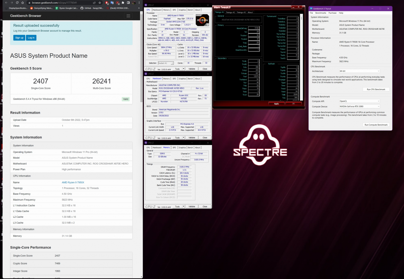The width and height of the screenshot is (404, 279).
Task: Open Geekbench Browser hamburger menu
Action: click(128, 16)
